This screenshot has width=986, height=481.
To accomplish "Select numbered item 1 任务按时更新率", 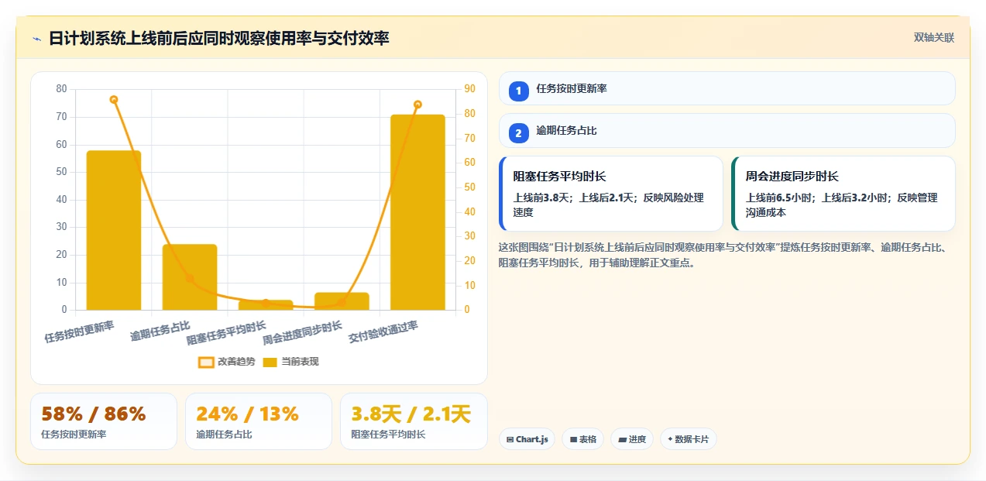I will [x=727, y=88].
